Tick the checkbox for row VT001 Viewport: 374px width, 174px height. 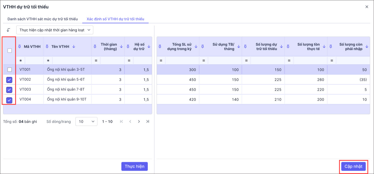click(10, 70)
